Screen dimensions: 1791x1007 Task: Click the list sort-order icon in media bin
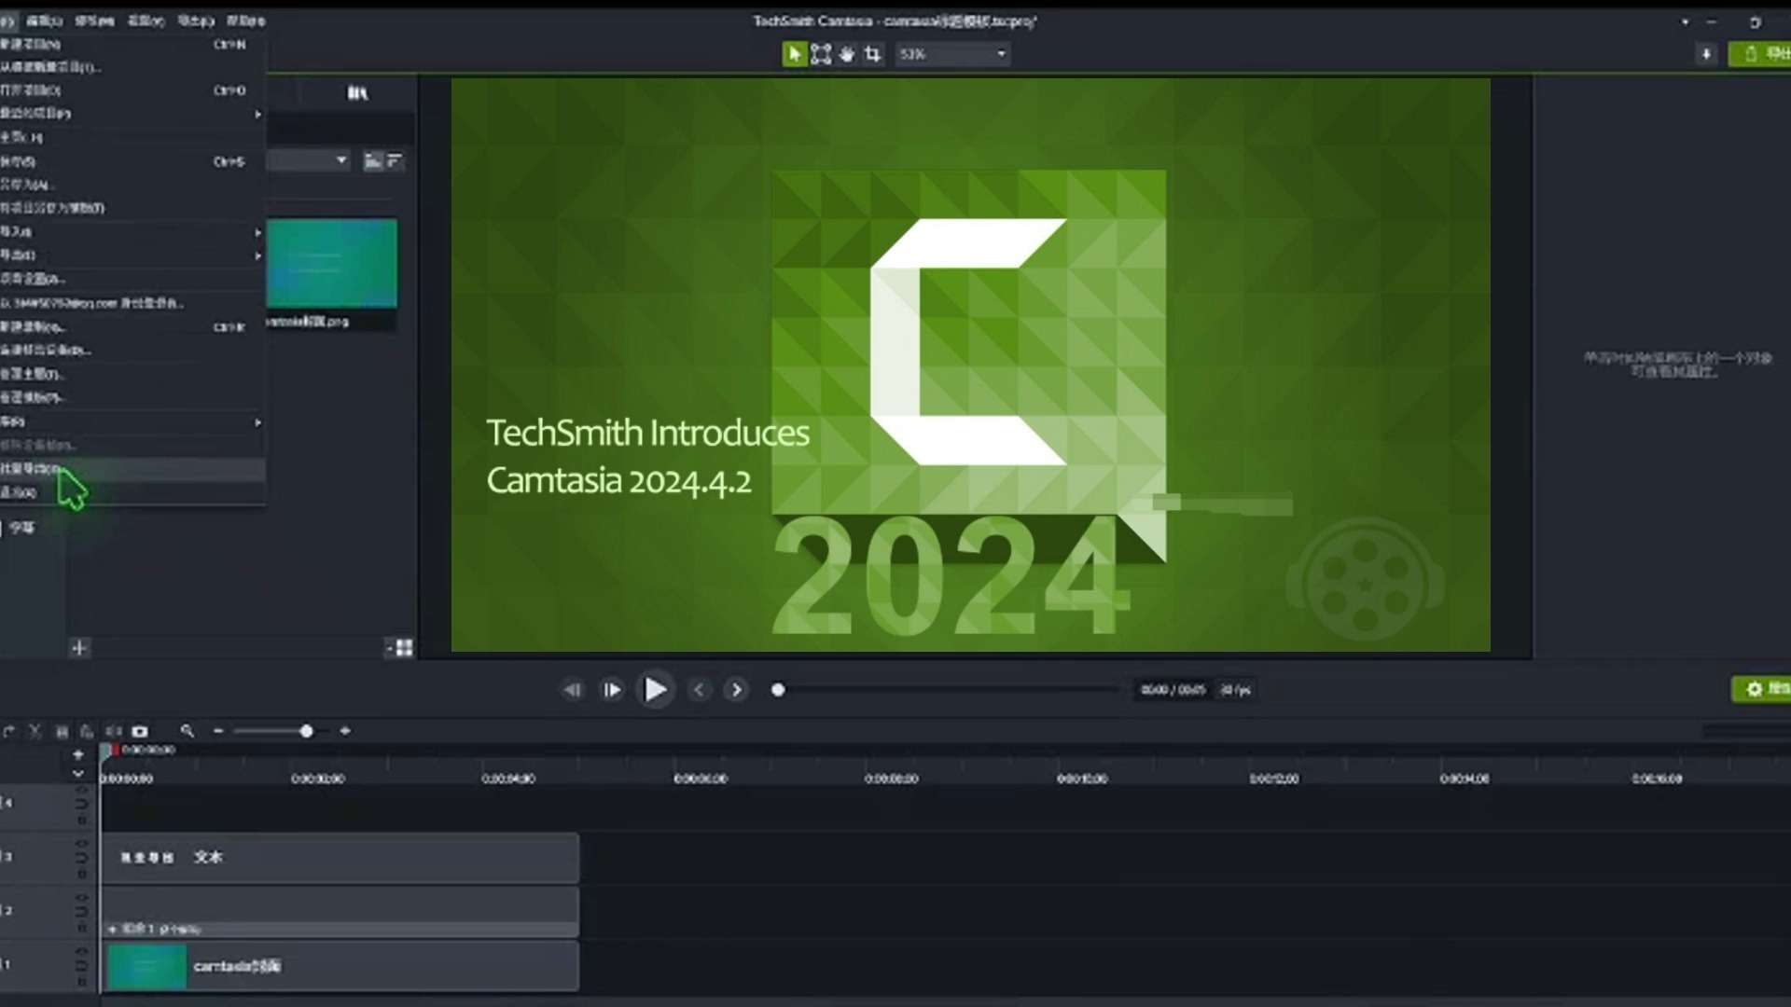coord(395,160)
